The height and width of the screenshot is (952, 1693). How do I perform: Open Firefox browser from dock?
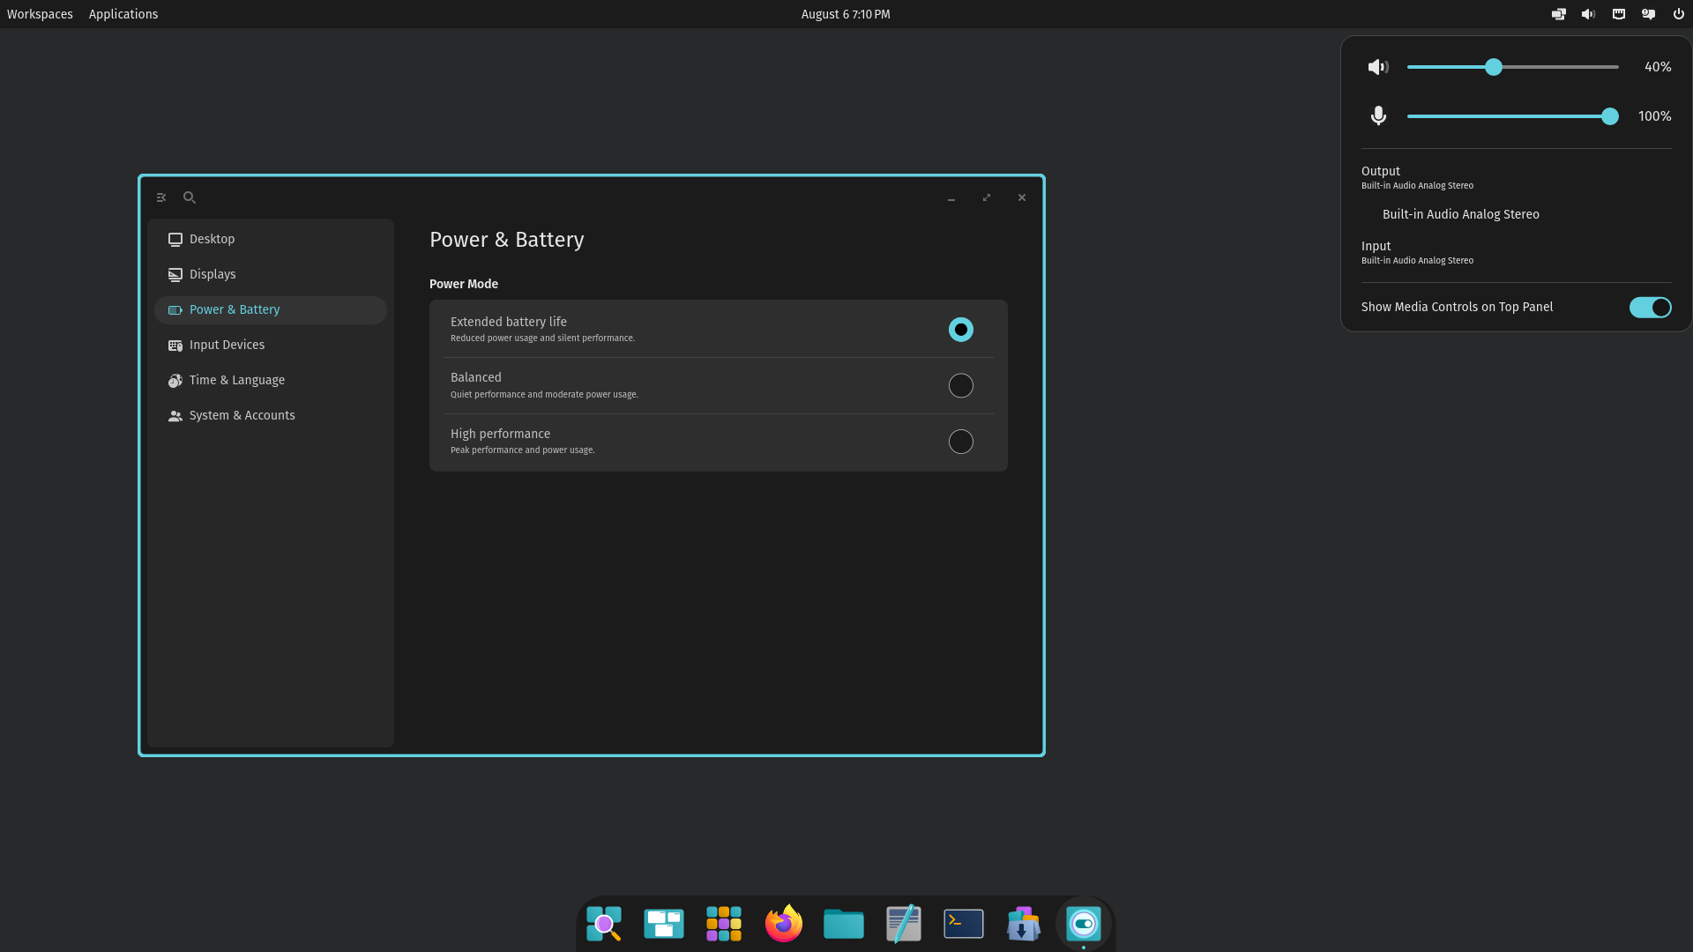pyautogui.click(x=784, y=923)
